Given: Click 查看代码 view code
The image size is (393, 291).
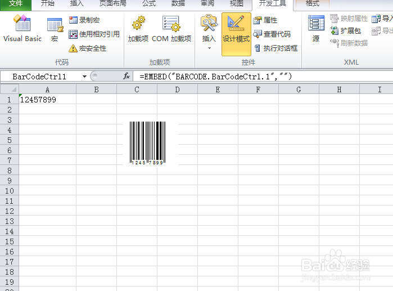Looking at the screenshot, I should [x=272, y=34].
